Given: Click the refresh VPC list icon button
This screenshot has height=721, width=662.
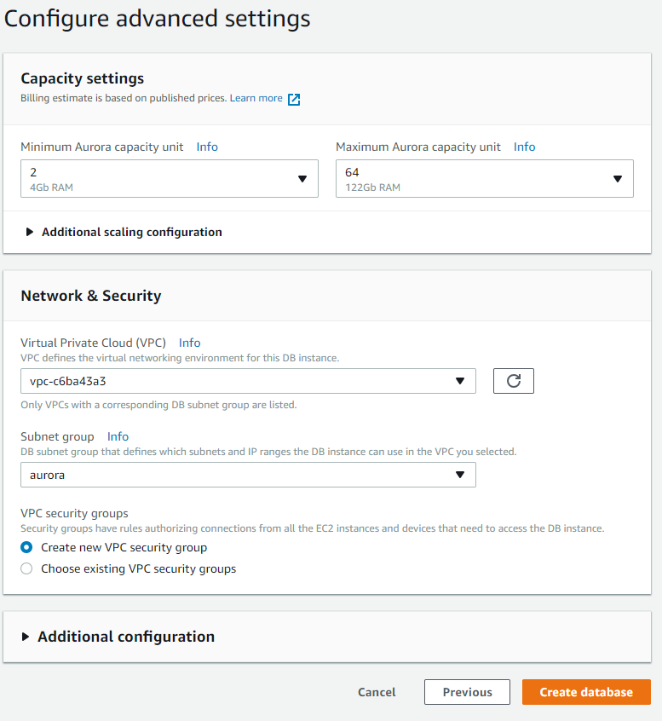Looking at the screenshot, I should tap(514, 381).
